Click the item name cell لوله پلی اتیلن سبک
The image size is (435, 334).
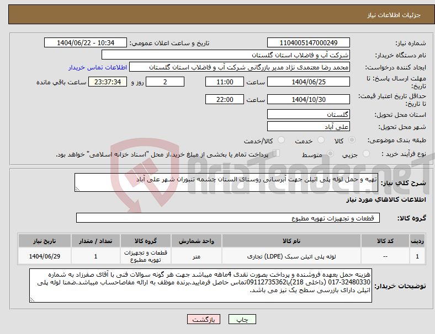(x=291, y=256)
